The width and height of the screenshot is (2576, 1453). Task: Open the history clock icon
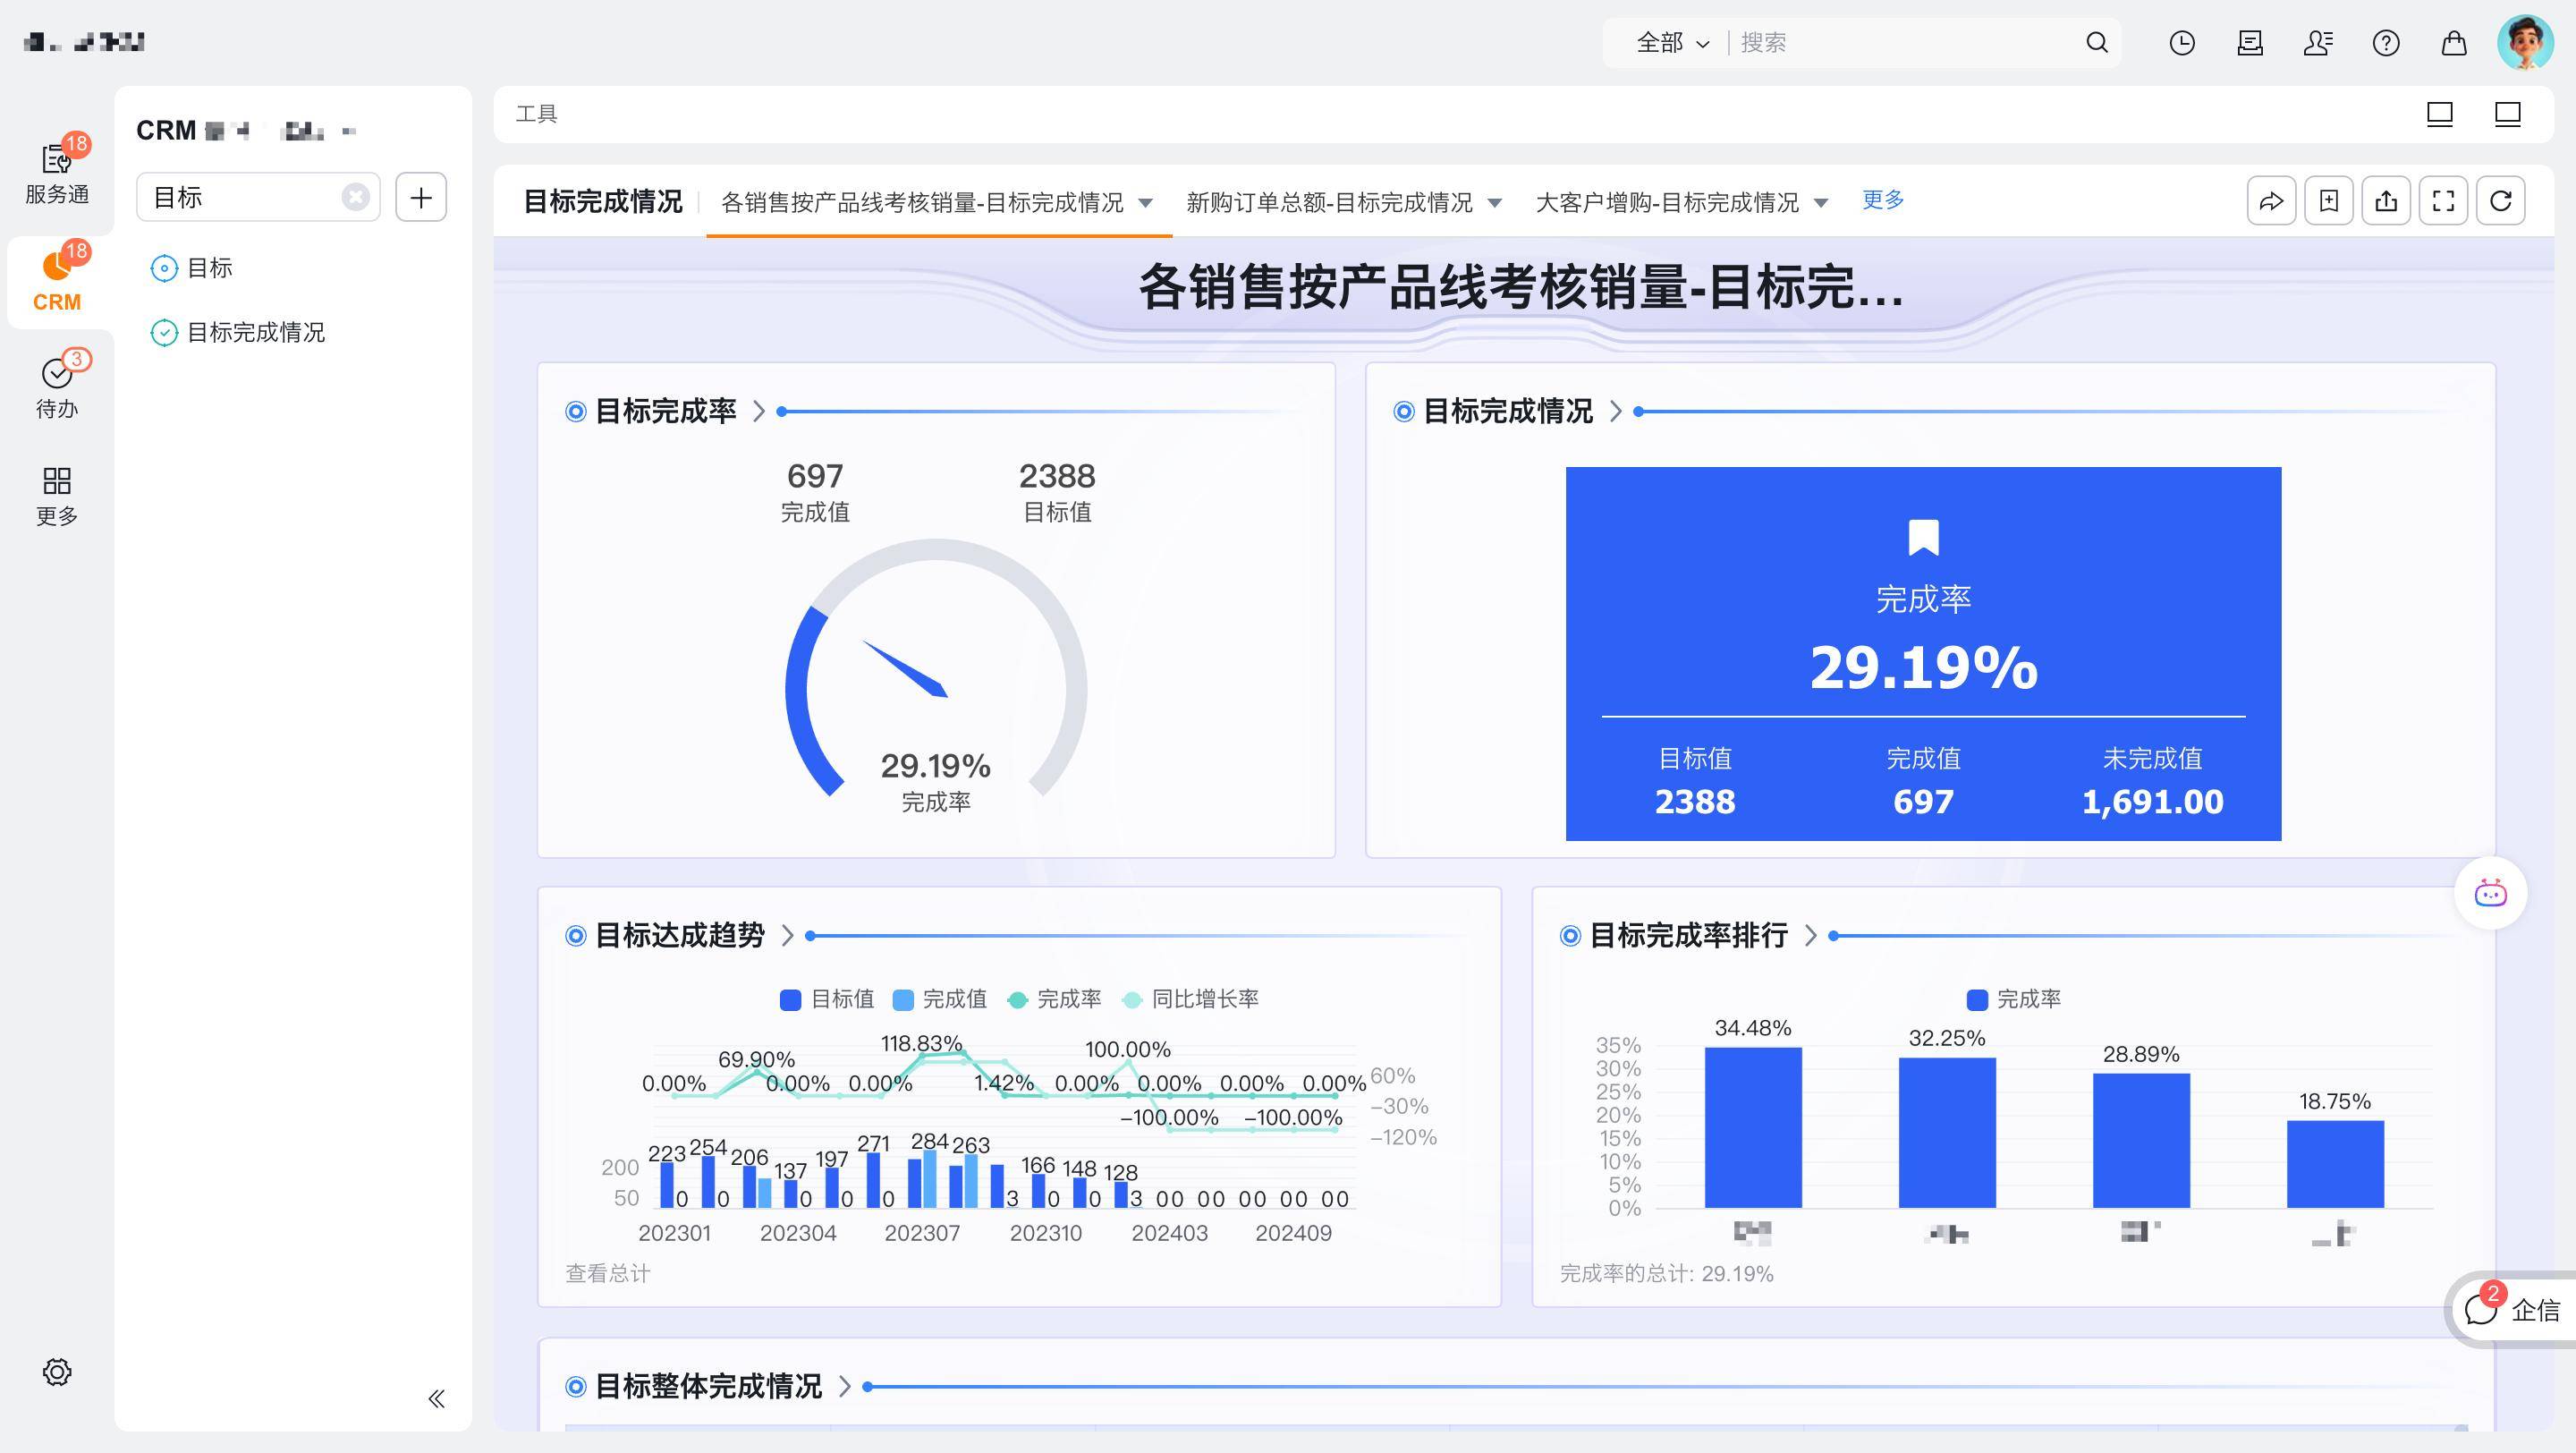point(2182,43)
